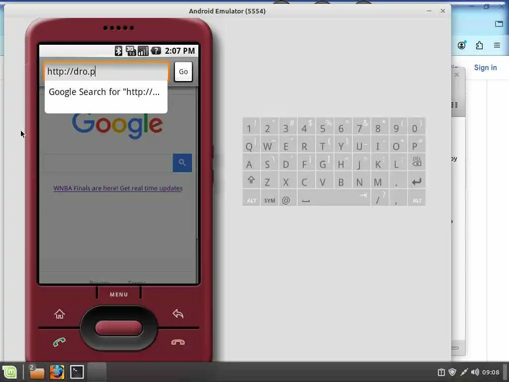This screenshot has width=509, height=382.
Task: Click the active emulator task in taskbar
Action: [97, 372]
